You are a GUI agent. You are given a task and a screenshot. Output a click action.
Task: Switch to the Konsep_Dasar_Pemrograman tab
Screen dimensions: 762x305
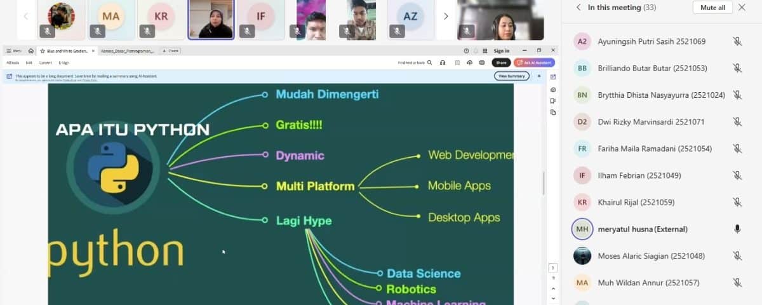click(127, 51)
